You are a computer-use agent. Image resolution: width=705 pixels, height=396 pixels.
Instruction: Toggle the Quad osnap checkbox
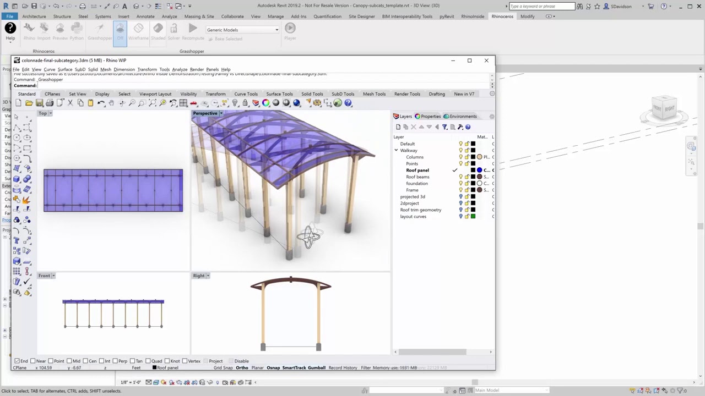[x=148, y=361]
